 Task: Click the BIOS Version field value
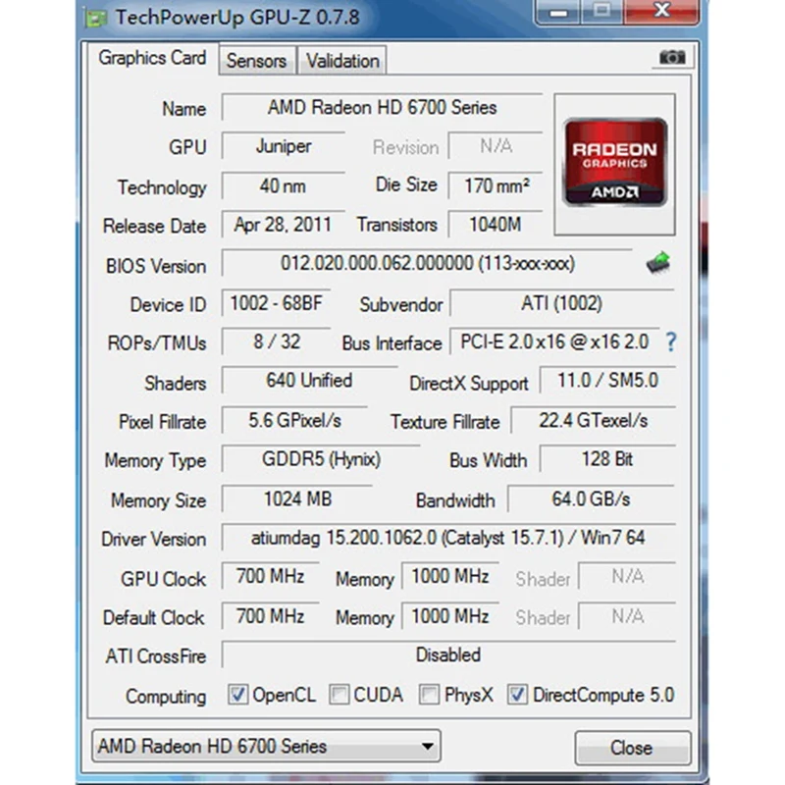pyautogui.click(x=427, y=263)
